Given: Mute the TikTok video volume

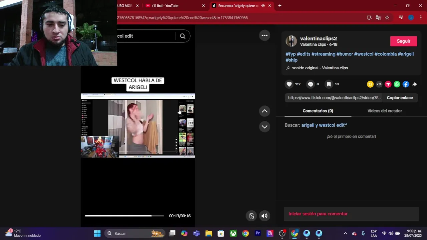Looking at the screenshot, I should tap(265, 216).
